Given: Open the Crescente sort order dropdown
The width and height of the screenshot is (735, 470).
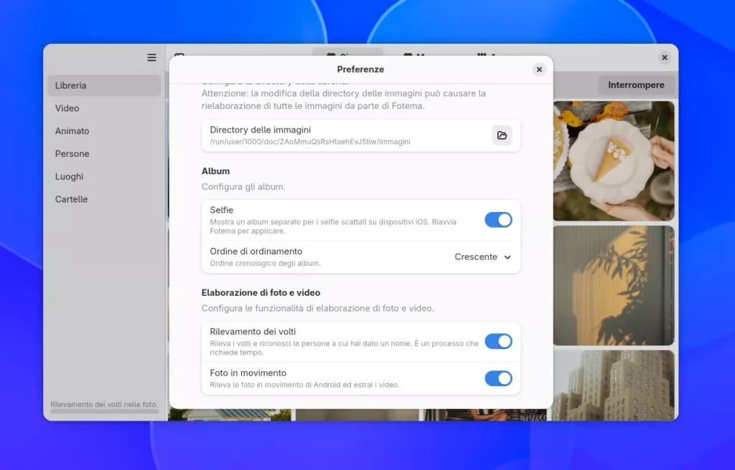Looking at the screenshot, I should click(483, 257).
